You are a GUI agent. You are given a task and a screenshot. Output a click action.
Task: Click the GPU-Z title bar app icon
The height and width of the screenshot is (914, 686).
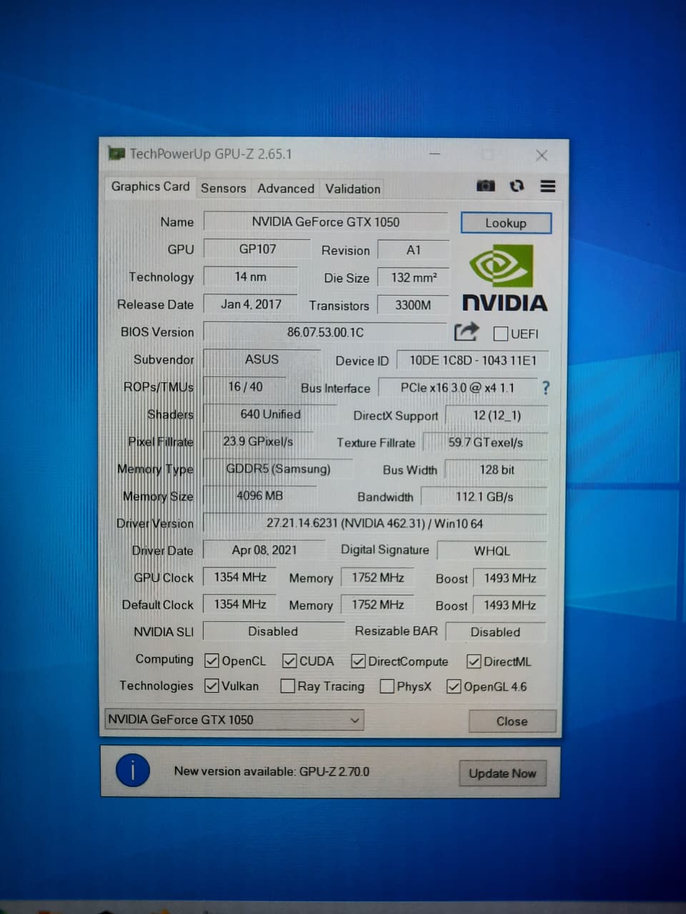116,154
